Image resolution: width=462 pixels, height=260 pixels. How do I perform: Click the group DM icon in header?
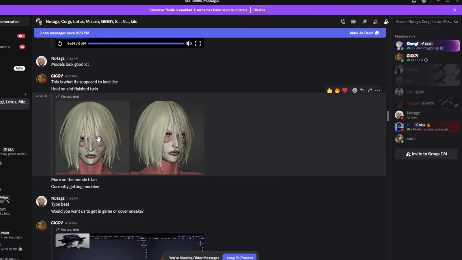39,22
